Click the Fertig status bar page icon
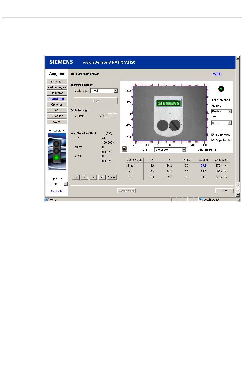The width and height of the screenshot is (251, 369). [47, 200]
